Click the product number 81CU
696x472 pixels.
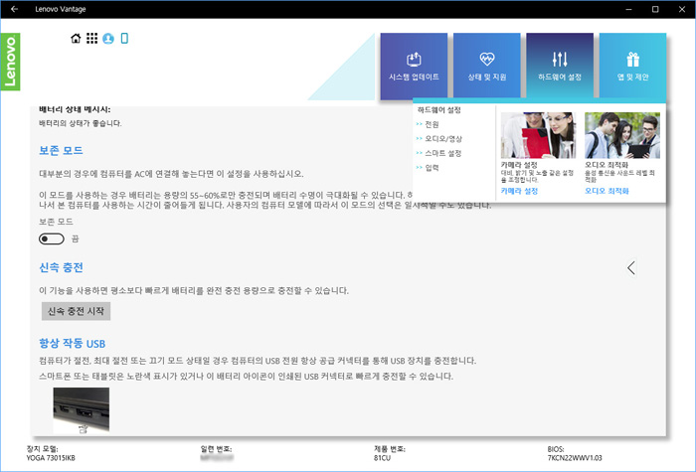382,458
